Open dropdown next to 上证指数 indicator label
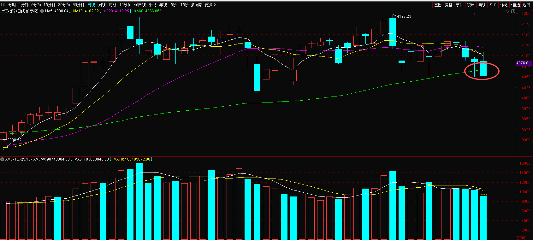Viewport: 533px width, 240px height. [42, 11]
